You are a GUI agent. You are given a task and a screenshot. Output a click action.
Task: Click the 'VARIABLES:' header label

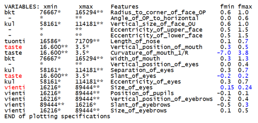click(x=22, y=7)
